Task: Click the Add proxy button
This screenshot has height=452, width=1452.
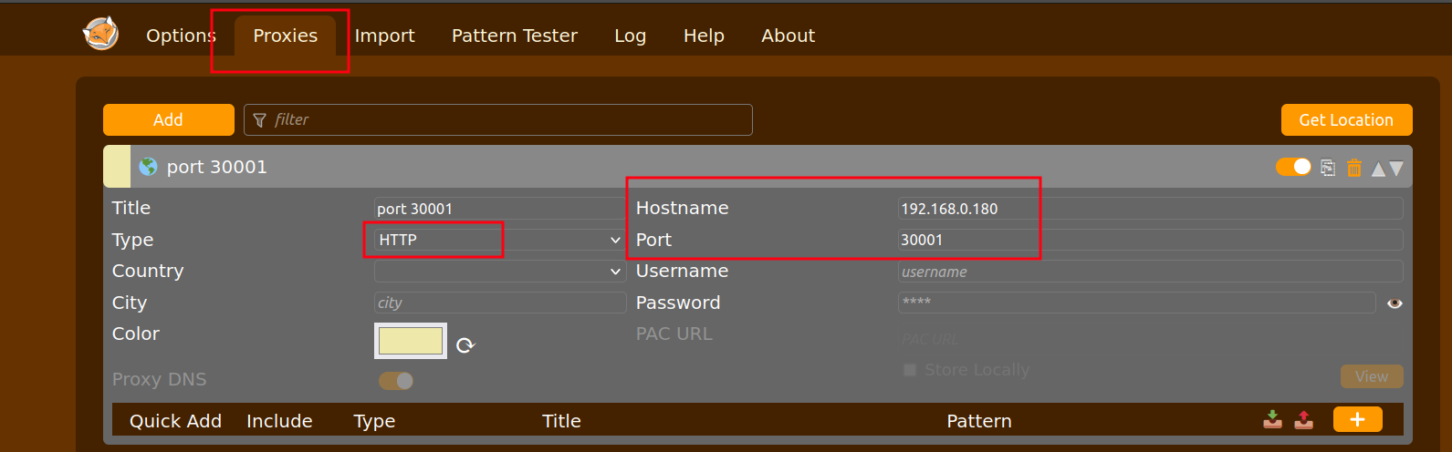Action: click(x=168, y=119)
